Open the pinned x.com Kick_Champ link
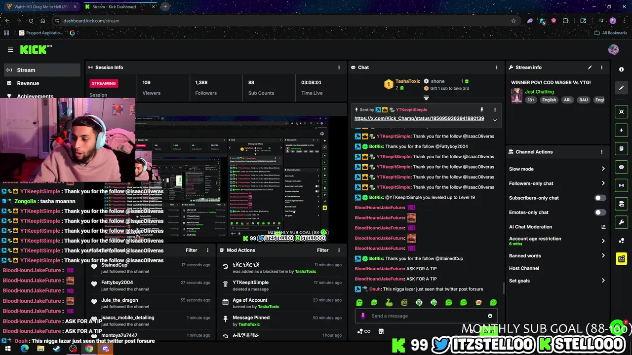This screenshot has height=355, width=632. pos(419,119)
